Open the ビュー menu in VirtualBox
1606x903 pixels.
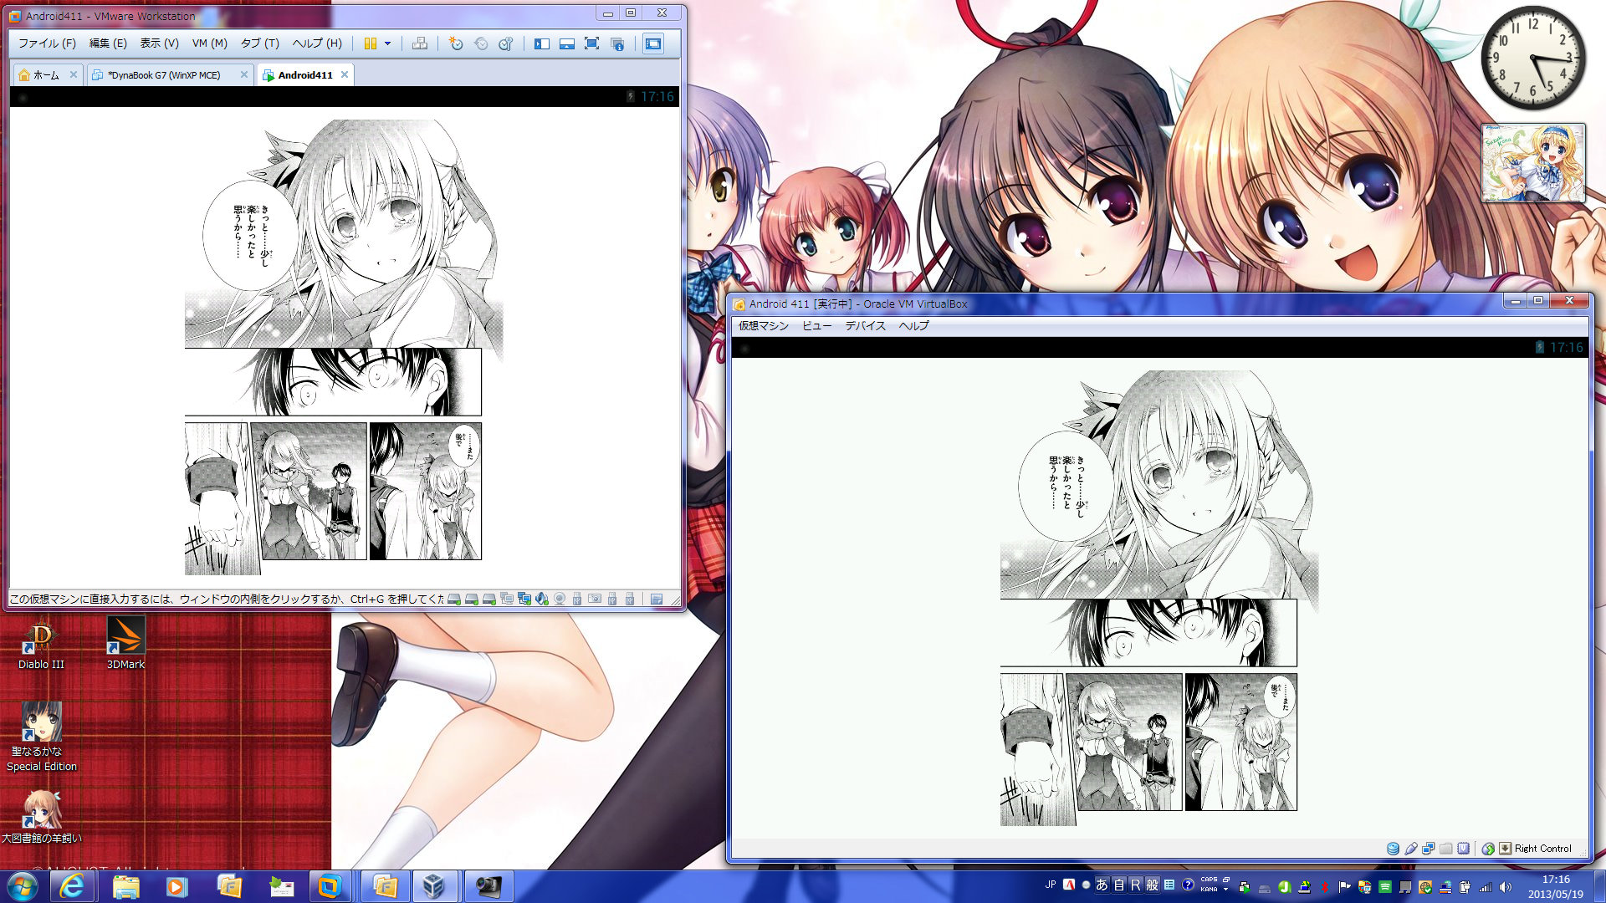point(816,326)
